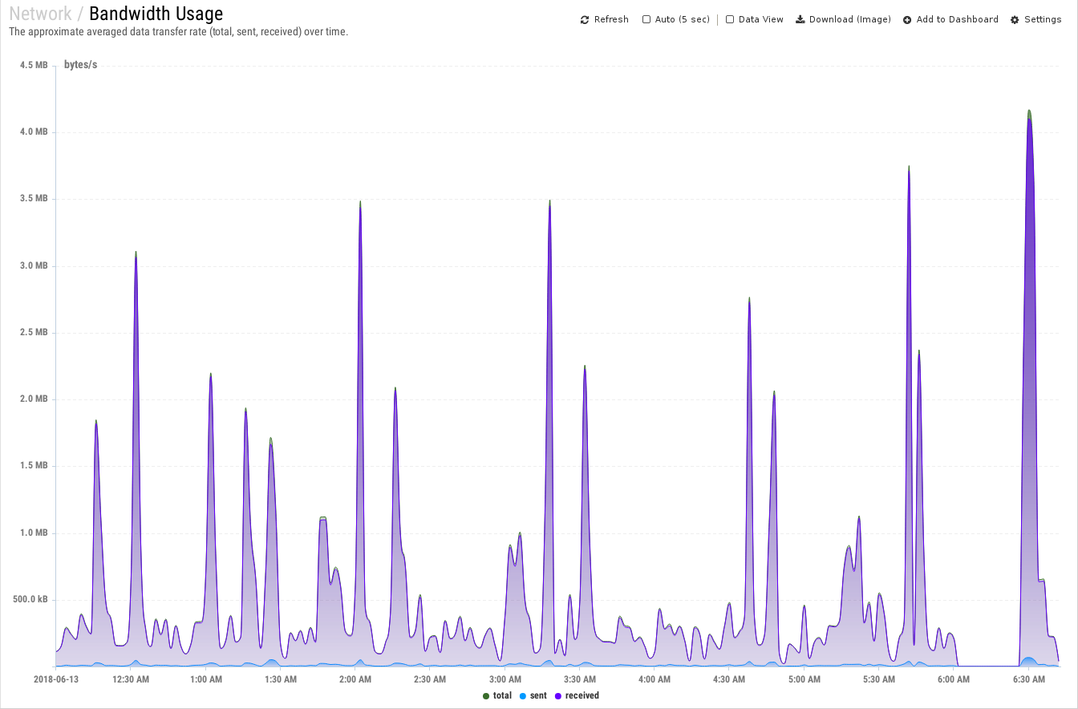Click the received legend label
This screenshot has width=1078, height=709.
pos(582,696)
